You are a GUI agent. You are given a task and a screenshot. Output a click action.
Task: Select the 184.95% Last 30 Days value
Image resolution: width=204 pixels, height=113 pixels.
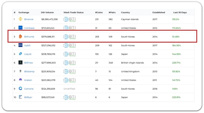(x=176, y=45)
